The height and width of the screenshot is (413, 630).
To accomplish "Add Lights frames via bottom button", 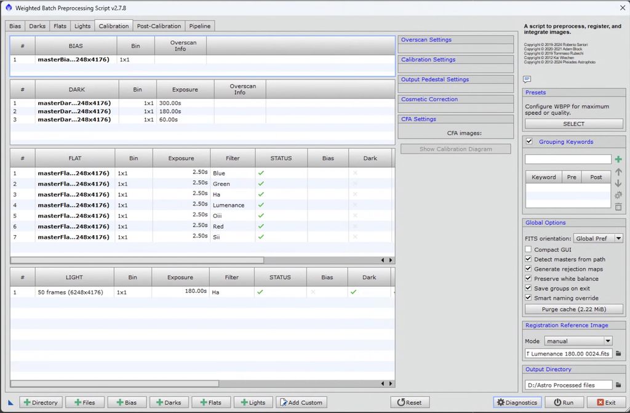I will point(253,403).
